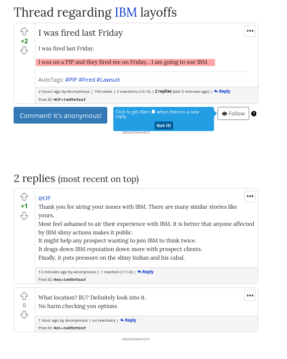Open the #PIP auto tag

[x=71, y=80]
